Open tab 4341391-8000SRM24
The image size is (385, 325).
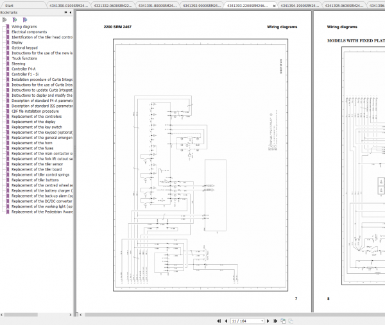click(x=157, y=5)
